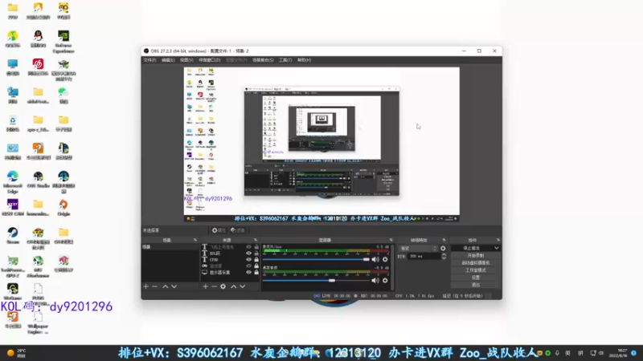Screen dimensions: 643x361
Task: Click the transition duration 300 ms field
Action: pos(424,256)
